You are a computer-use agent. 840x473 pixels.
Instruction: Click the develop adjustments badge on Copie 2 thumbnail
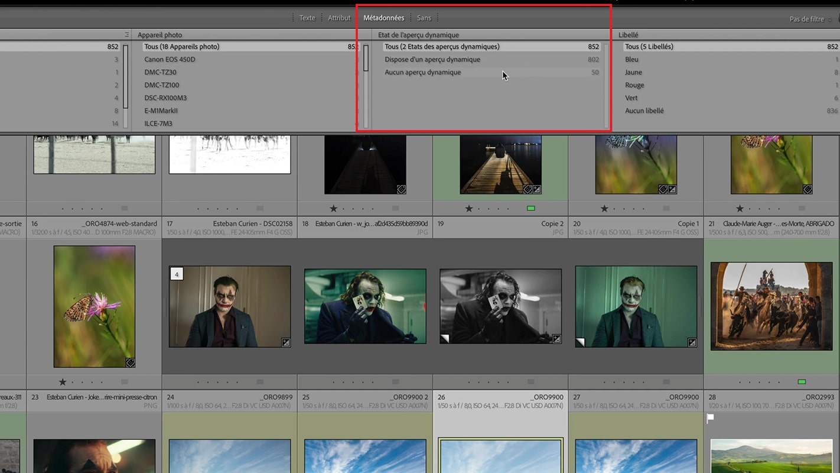pos(556,339)
